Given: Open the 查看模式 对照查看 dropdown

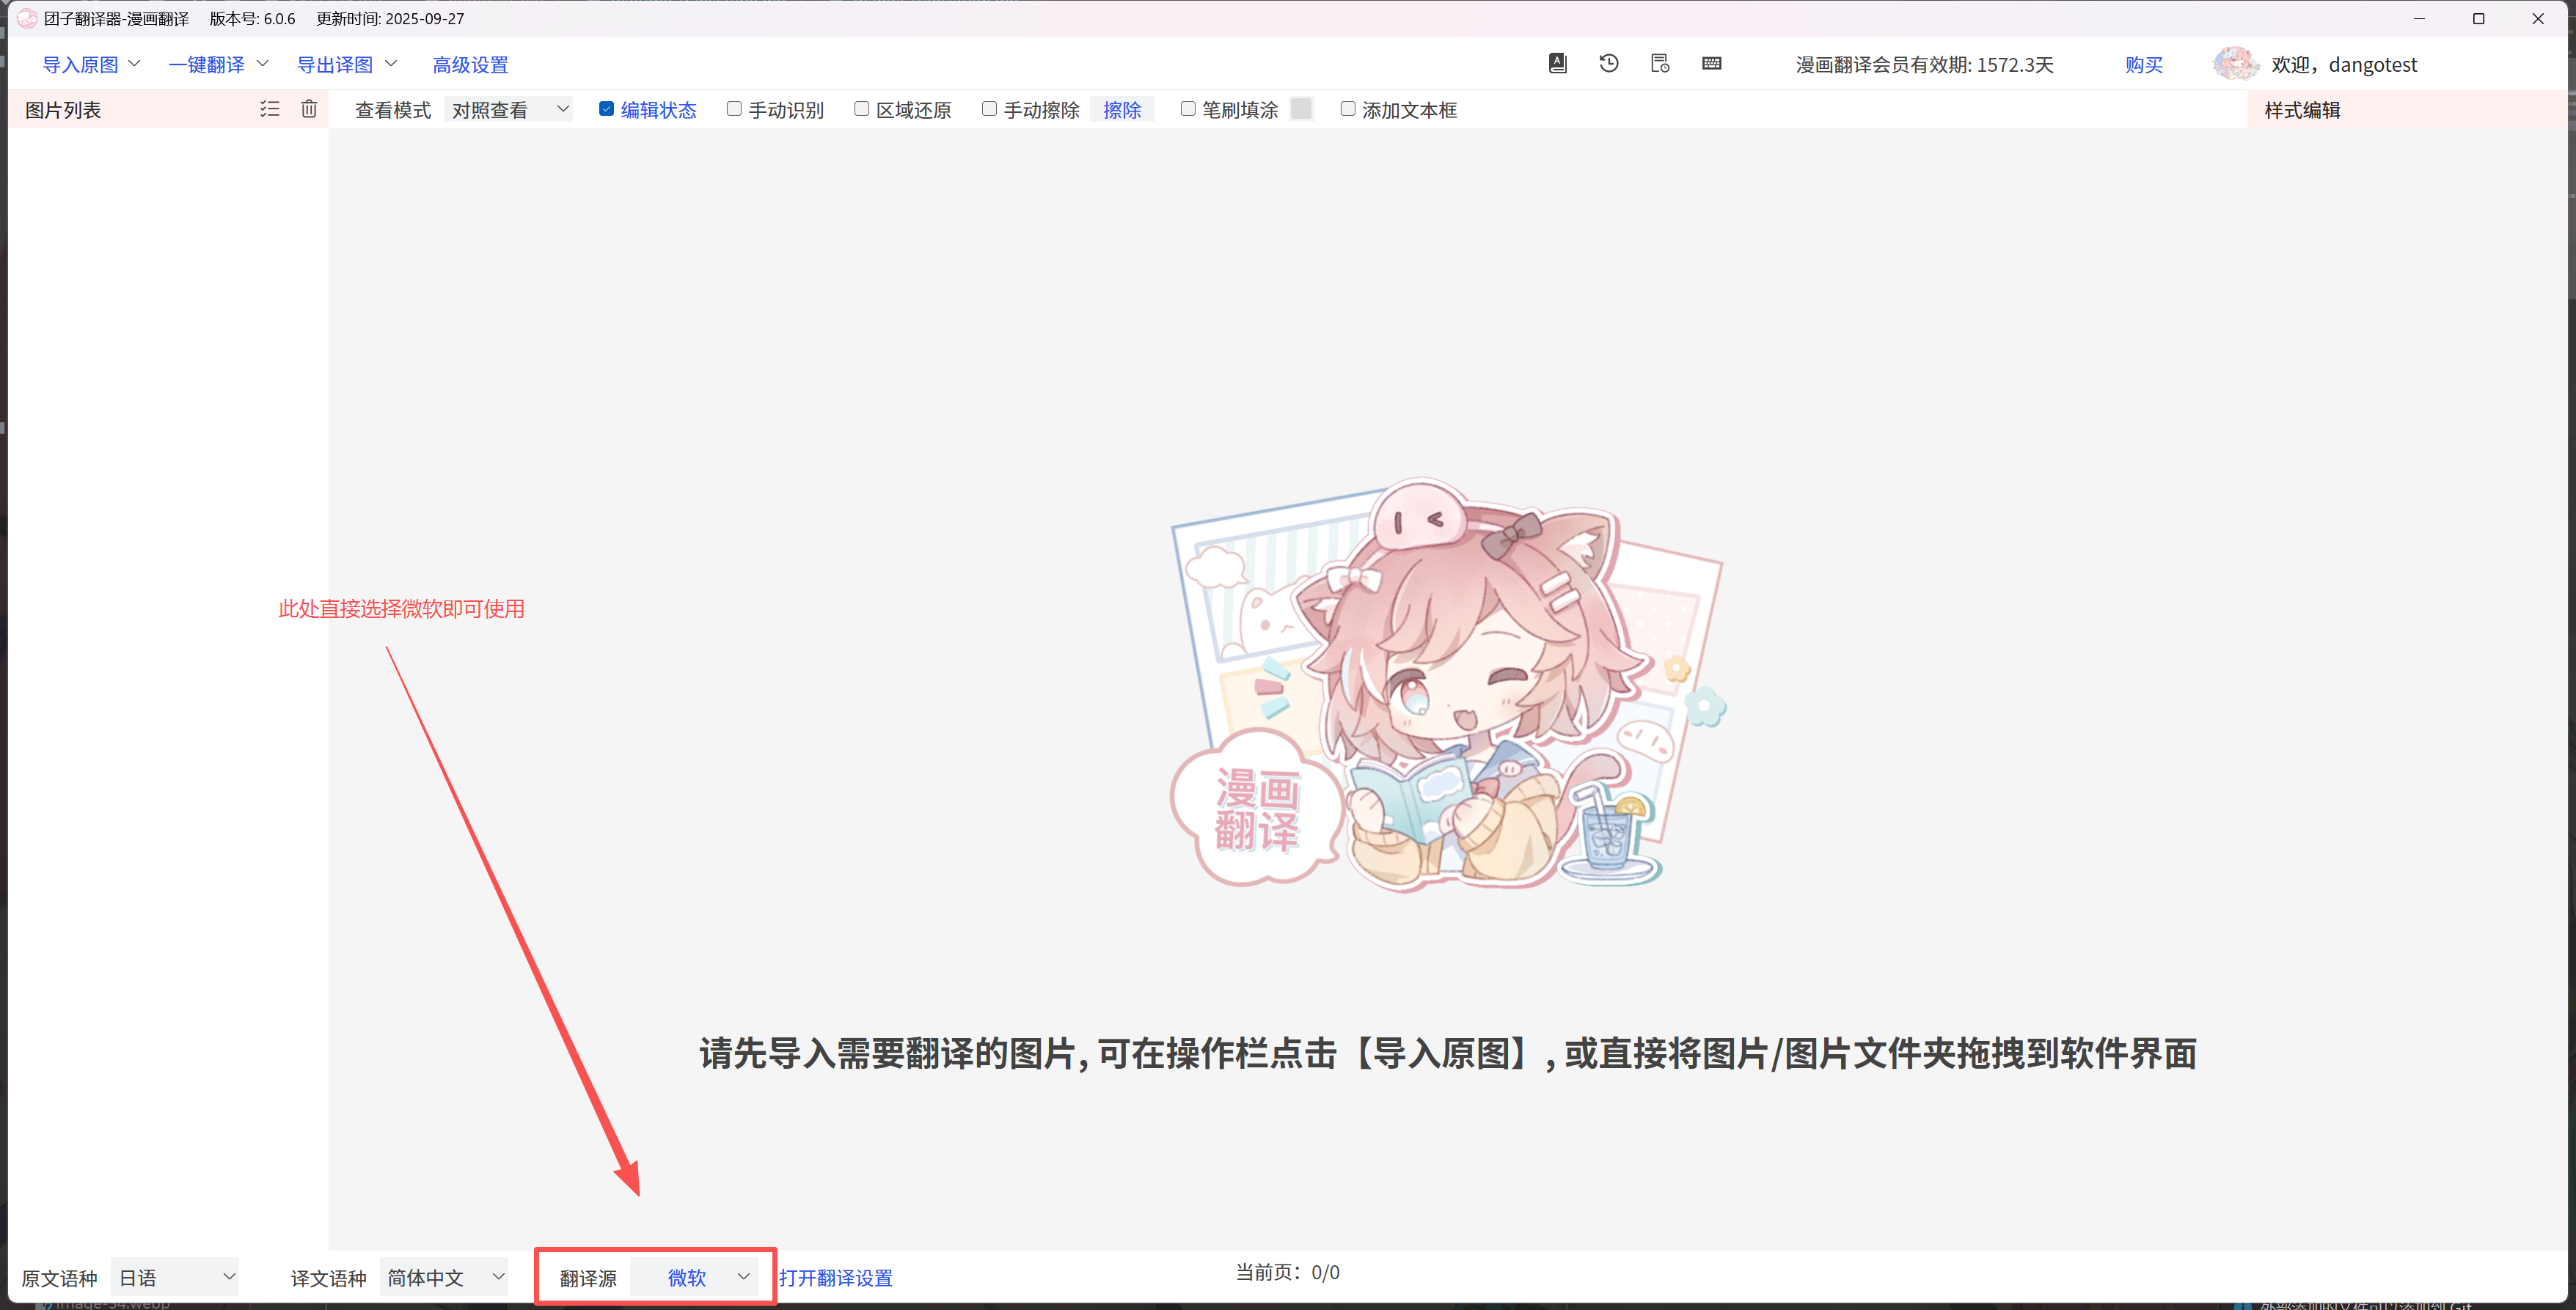Looking at the screenshot, I should [508, 110].
